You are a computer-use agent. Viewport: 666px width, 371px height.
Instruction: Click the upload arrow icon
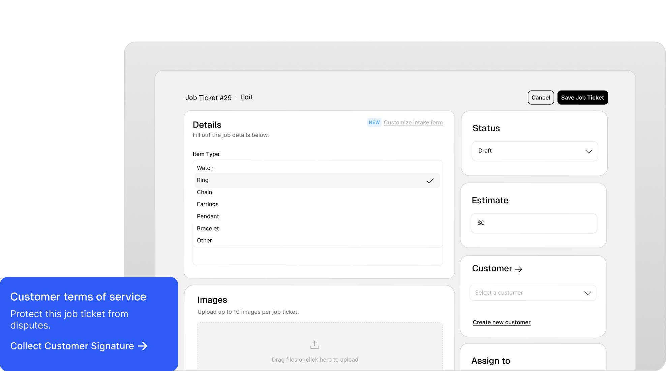(314, 345)
